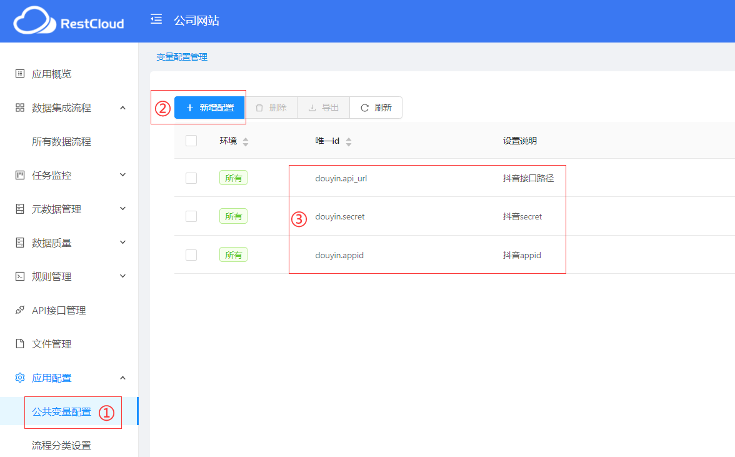Image resolution: width=735 pixels, height=457 pixels.
Task: Sort by 唯一id column sorter arrows
Action: (349, 142)
